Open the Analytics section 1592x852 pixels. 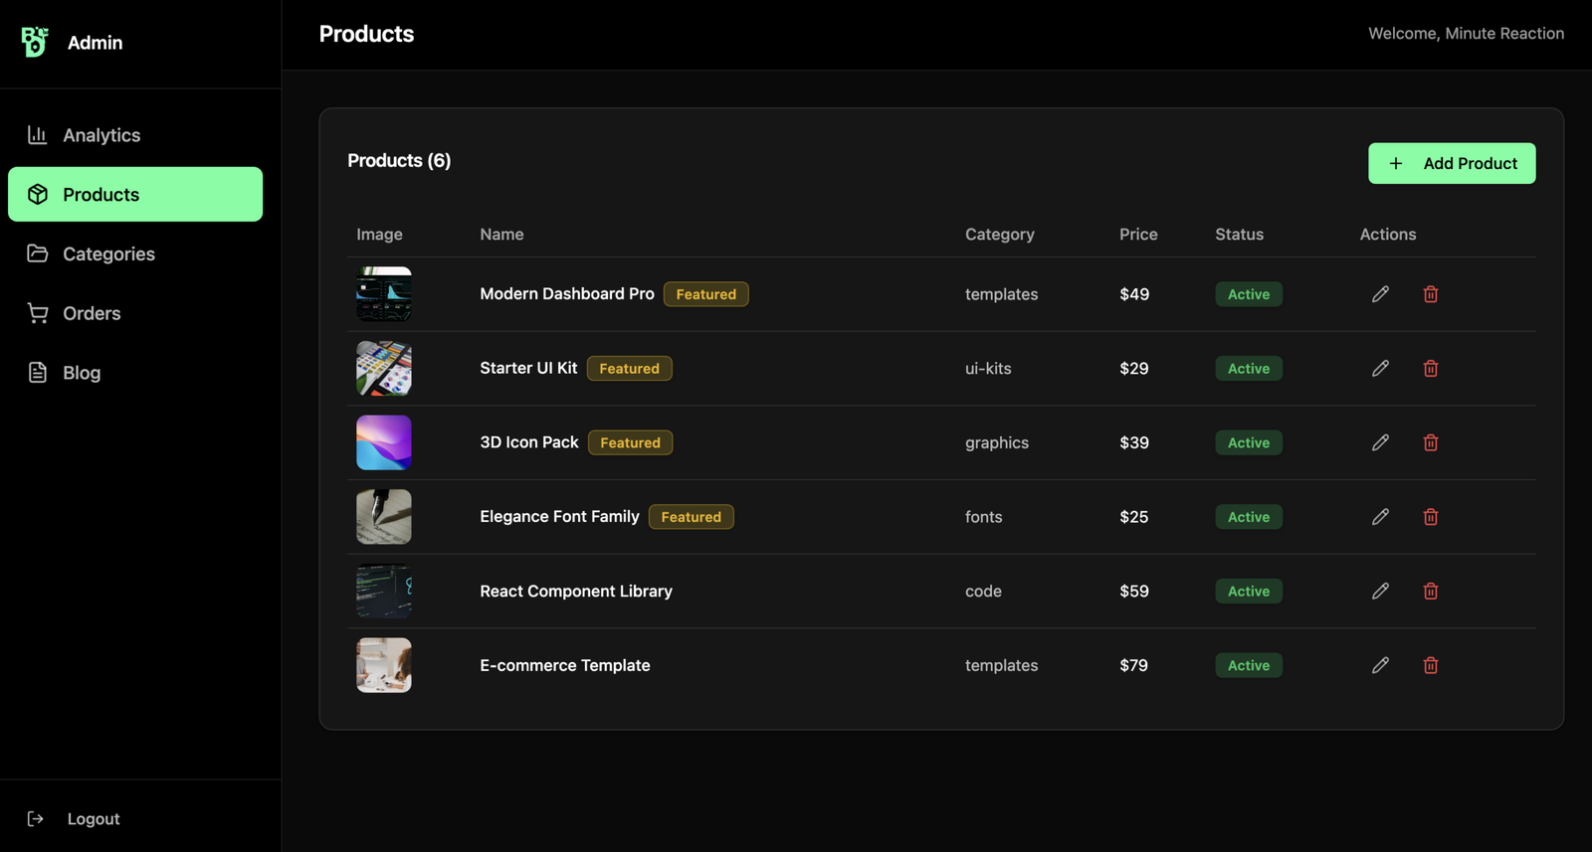point(100,135)
